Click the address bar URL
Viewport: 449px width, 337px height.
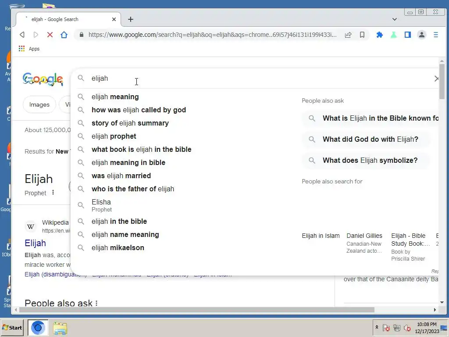point(213,35)
